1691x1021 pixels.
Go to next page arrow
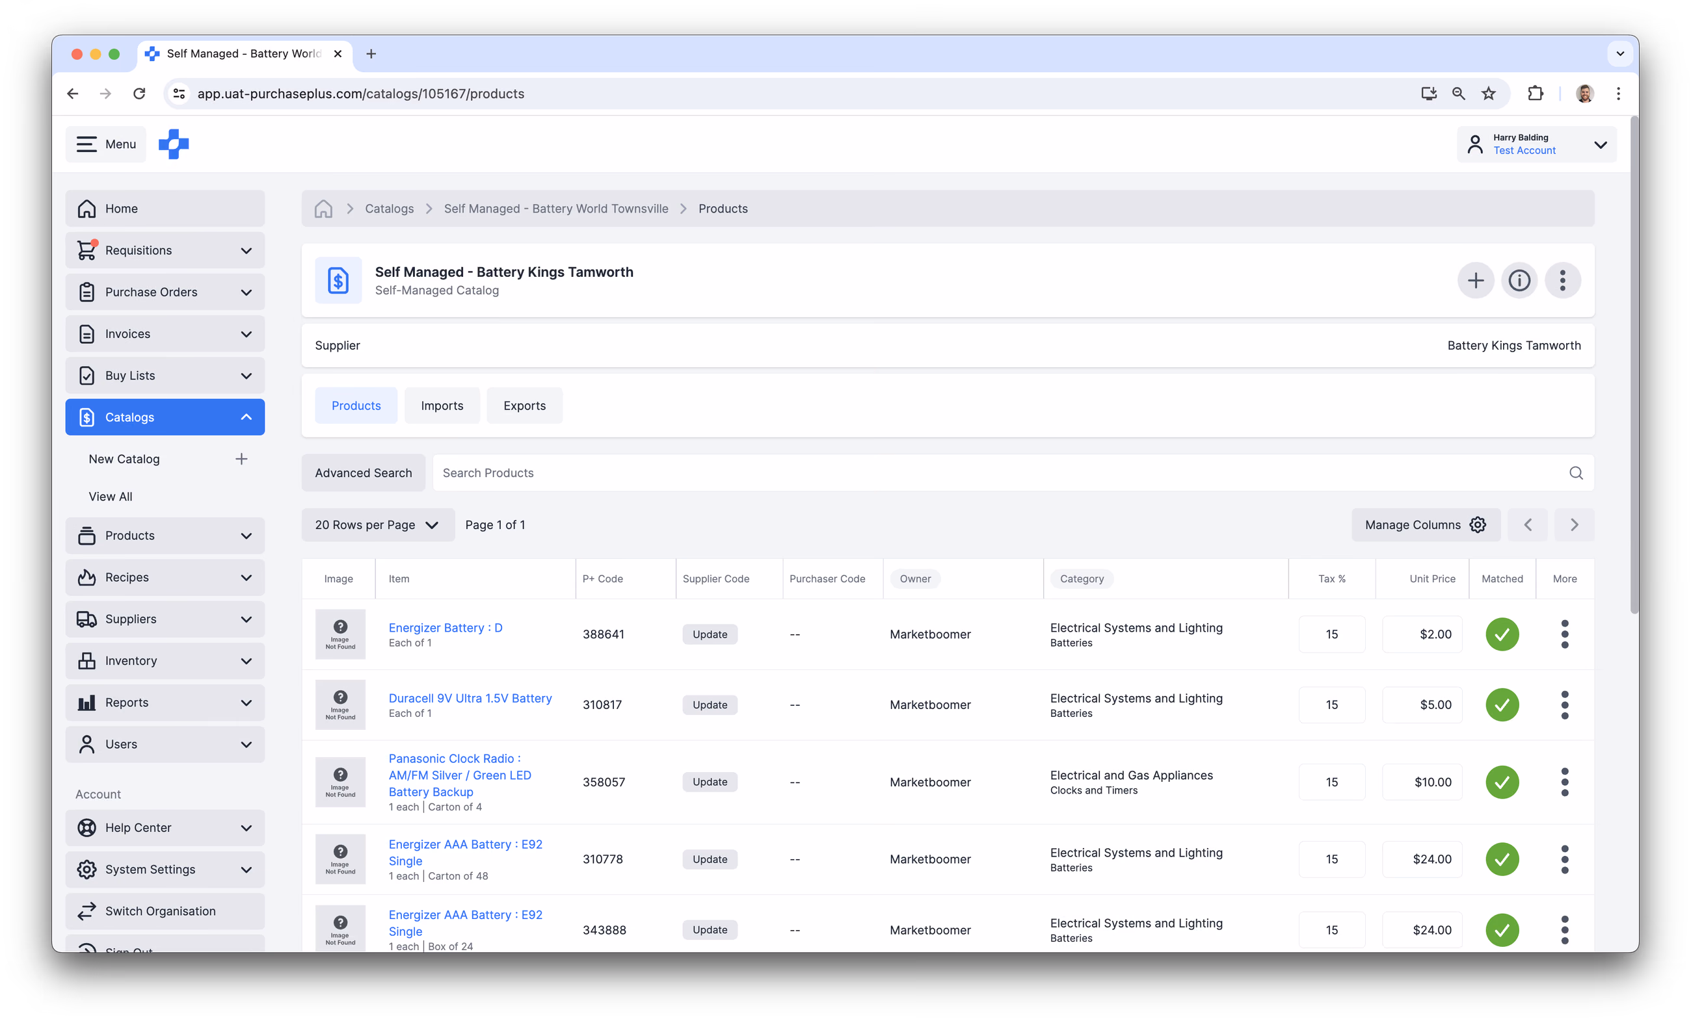(x=1575, y=524)
